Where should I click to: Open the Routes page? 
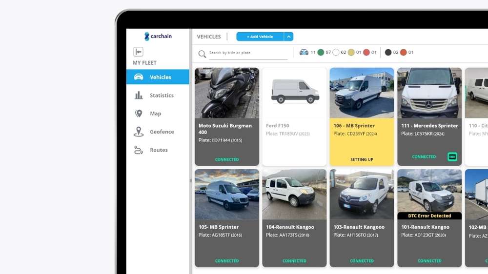(158, 150)
